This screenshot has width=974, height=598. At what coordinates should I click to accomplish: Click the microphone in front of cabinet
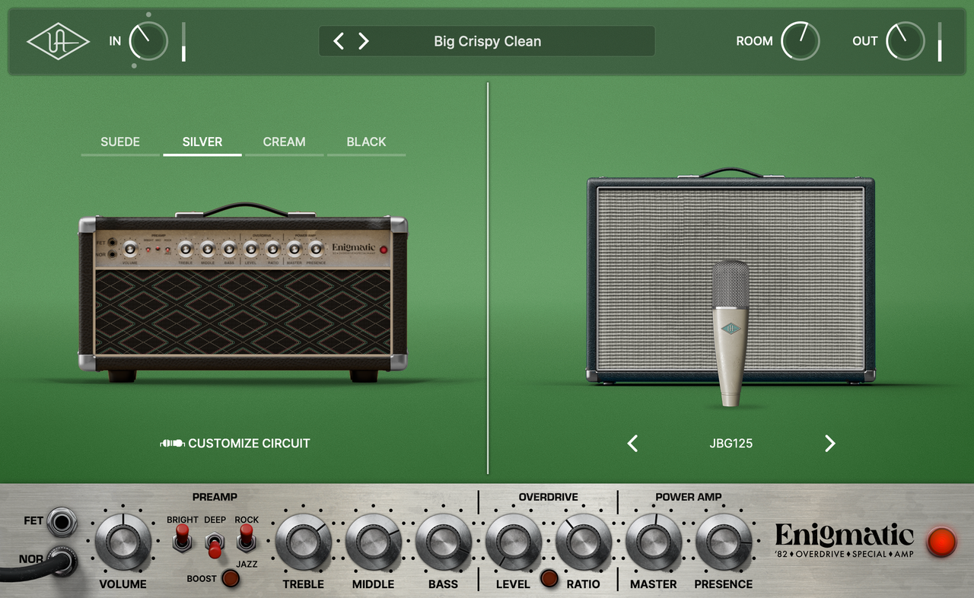pyautogui.click(x=730, y=333)
